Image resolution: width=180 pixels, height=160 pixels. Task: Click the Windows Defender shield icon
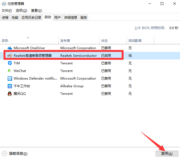tap(10, 79)
